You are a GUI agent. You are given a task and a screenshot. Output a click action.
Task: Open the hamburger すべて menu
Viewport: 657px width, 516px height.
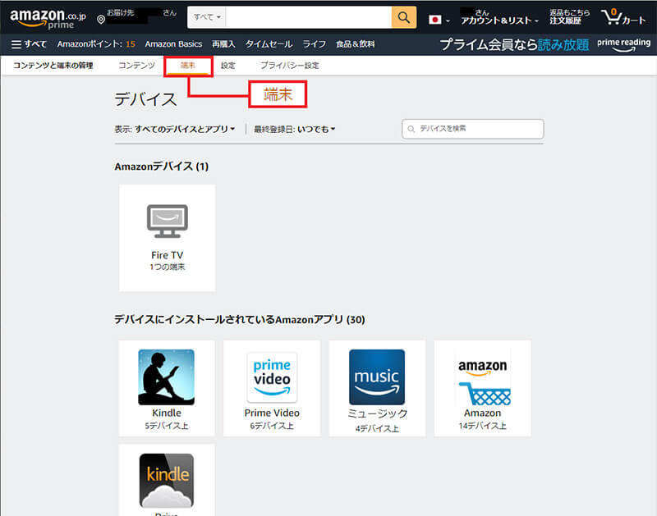(x=29, y=44)
